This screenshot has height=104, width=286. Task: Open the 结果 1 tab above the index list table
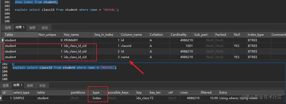tap(20, 28)
